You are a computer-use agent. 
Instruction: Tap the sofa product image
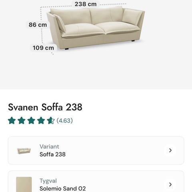96,28
